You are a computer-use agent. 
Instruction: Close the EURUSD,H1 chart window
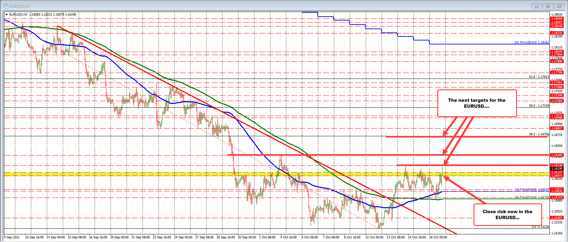click(559, 6)
